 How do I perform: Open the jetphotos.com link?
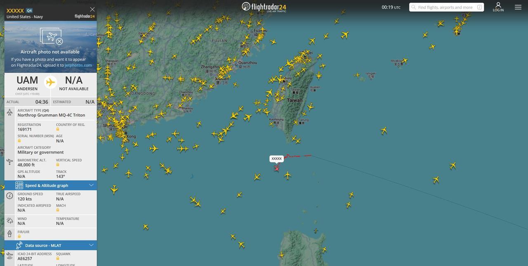click(x=78, y=65)
